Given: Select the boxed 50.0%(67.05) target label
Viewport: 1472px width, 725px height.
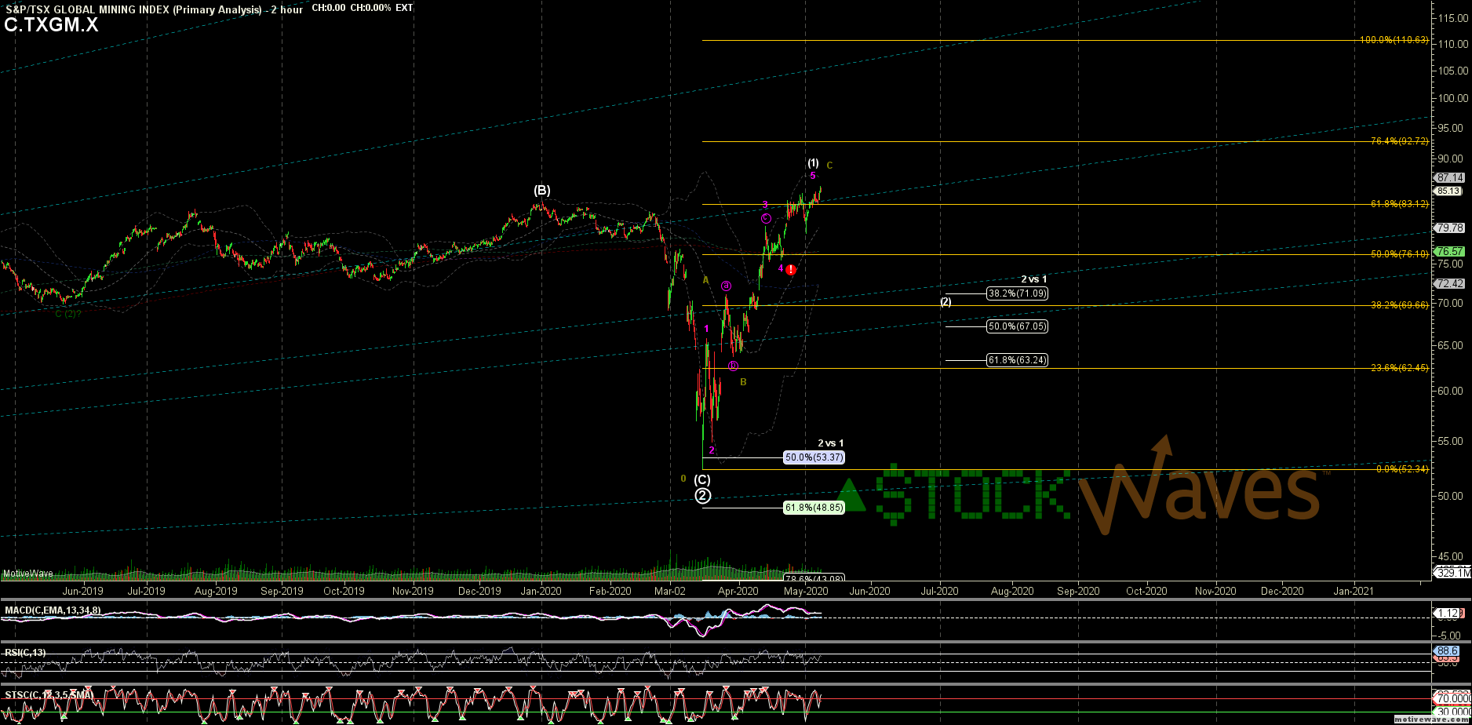Looking at the screenshot, I should [1017, 326].
